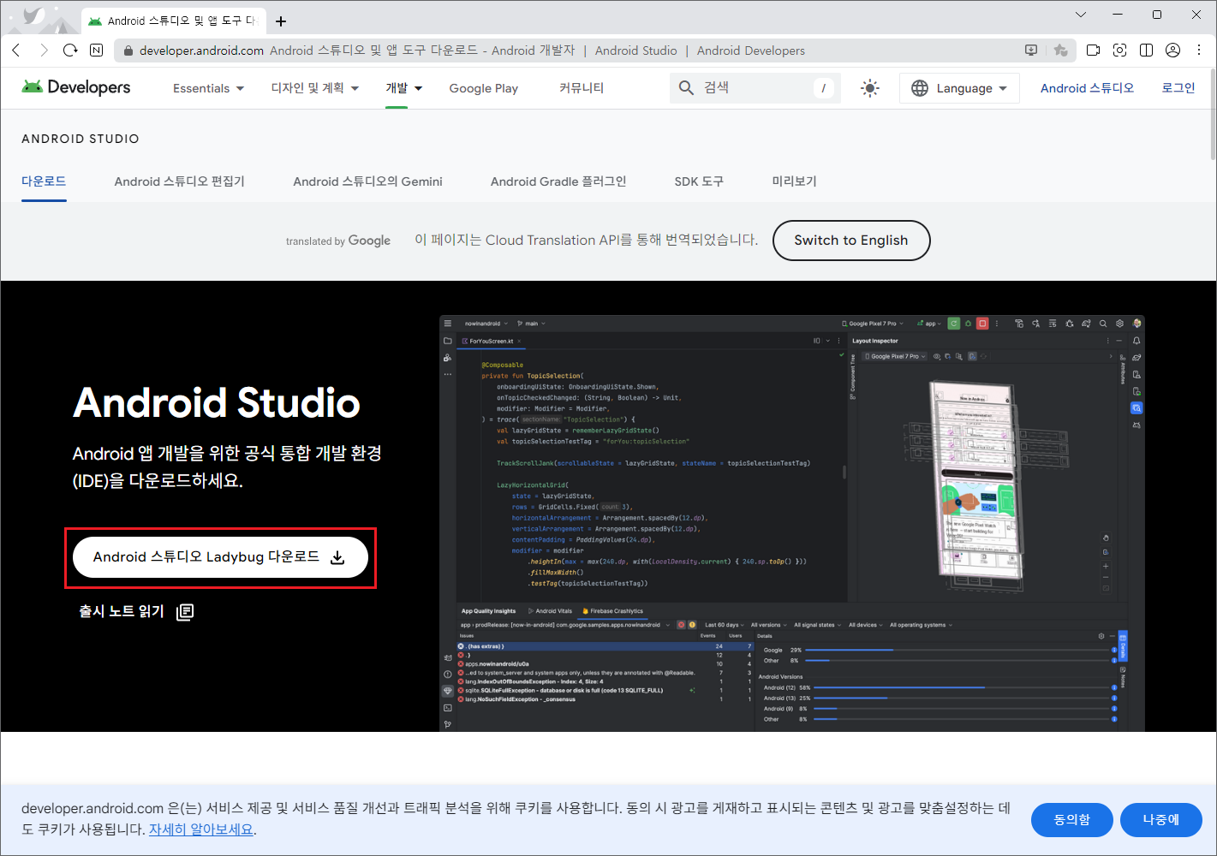Click the globe icon in Language selector

(920, 88)
